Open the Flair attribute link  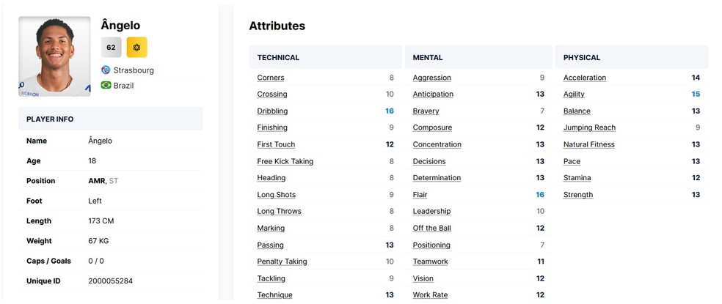[x=420, y=195]
